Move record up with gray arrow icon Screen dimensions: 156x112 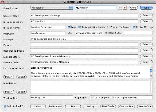[120, 8]
